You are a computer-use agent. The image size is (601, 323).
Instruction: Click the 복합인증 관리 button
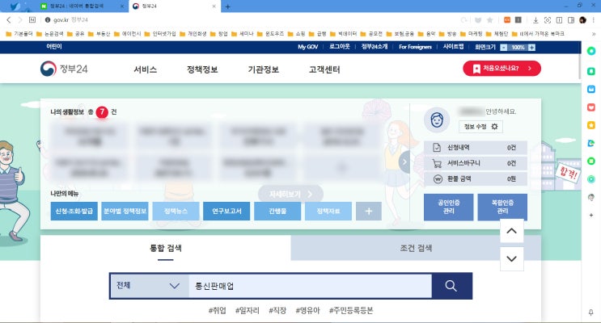(502, 207)
